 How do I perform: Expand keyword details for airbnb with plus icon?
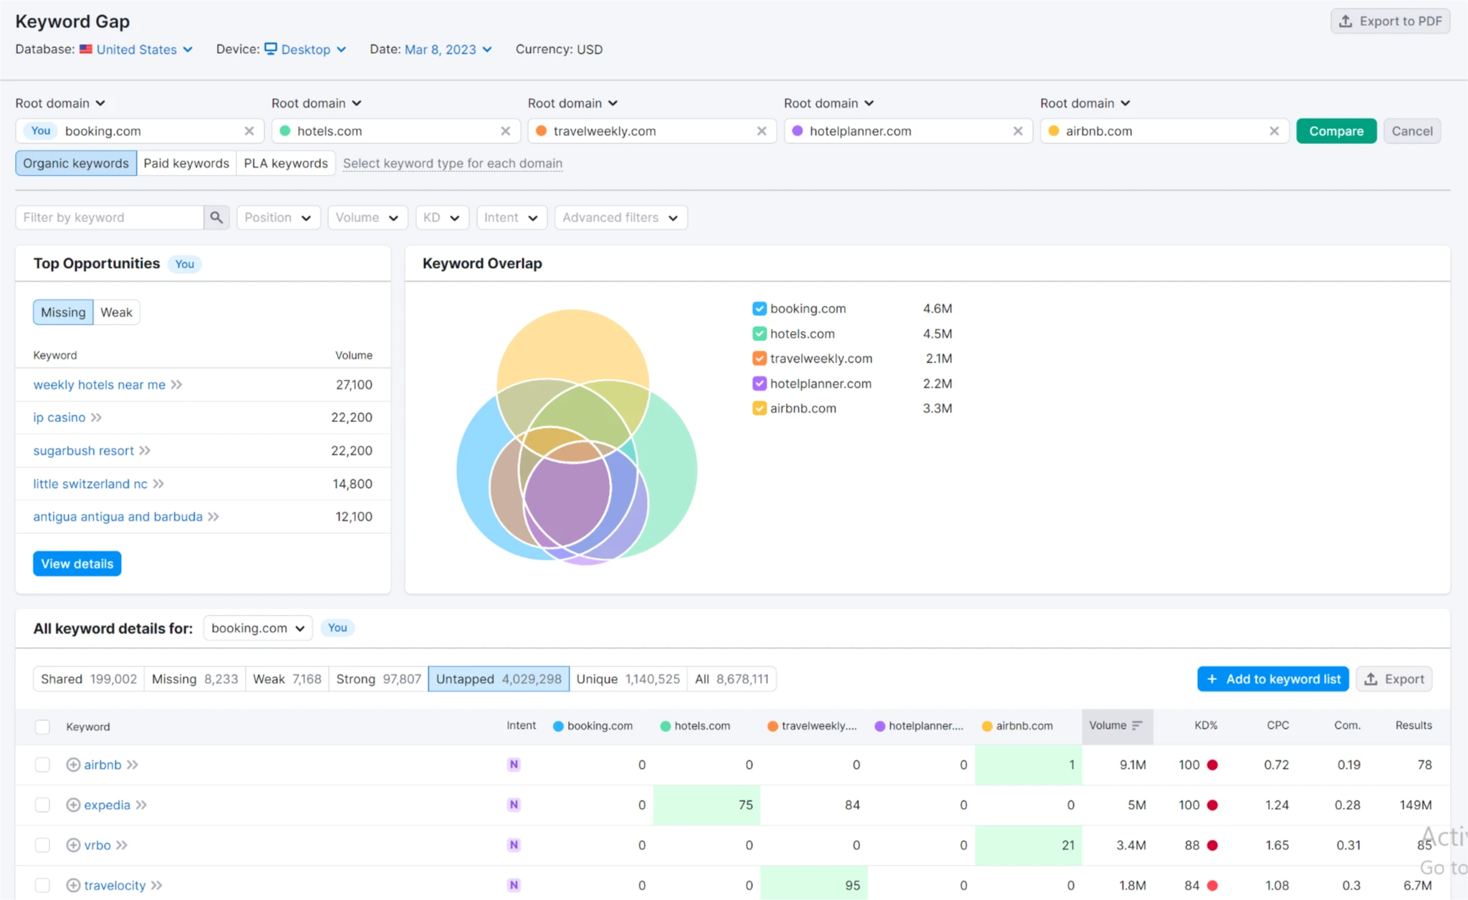73,765
